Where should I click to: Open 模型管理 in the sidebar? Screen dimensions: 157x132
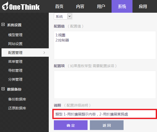(x=15, y=35)
